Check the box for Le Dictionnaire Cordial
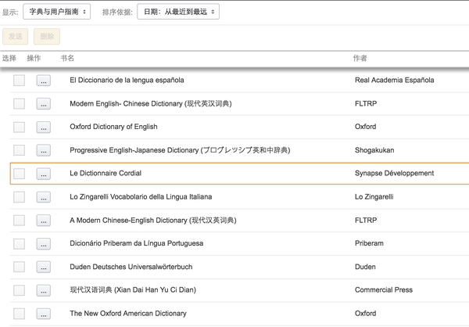The height and width of the screenshot is (327, 469). [x=19, y=174]
